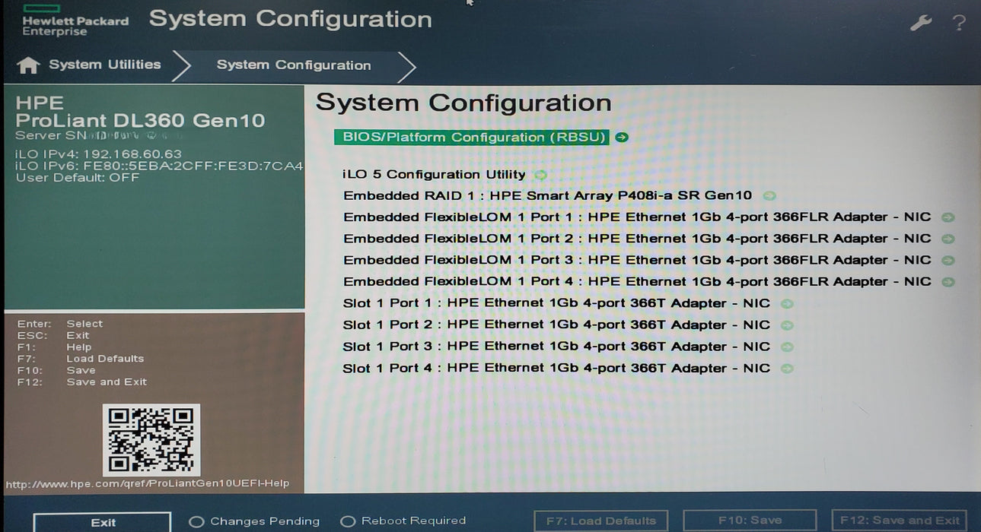This screenshot has height=532, width=981.
Task: Click the Hewlett Packard Enterprise logo
Action: (x=75, y=21)
